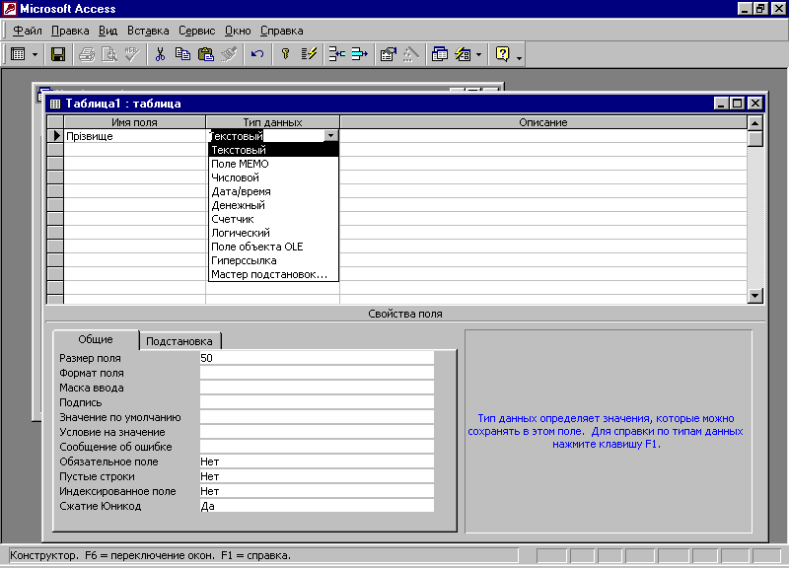
Task: Click the Cut scissors icon
Action: (x=160, y=54)
